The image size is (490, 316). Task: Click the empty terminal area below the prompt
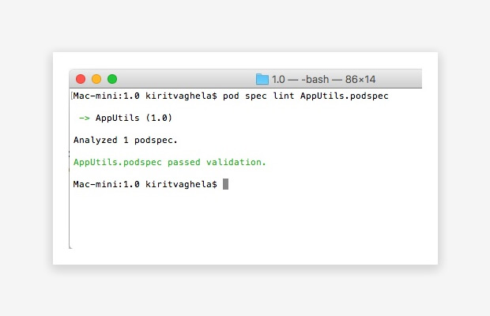tap(237, 221)
